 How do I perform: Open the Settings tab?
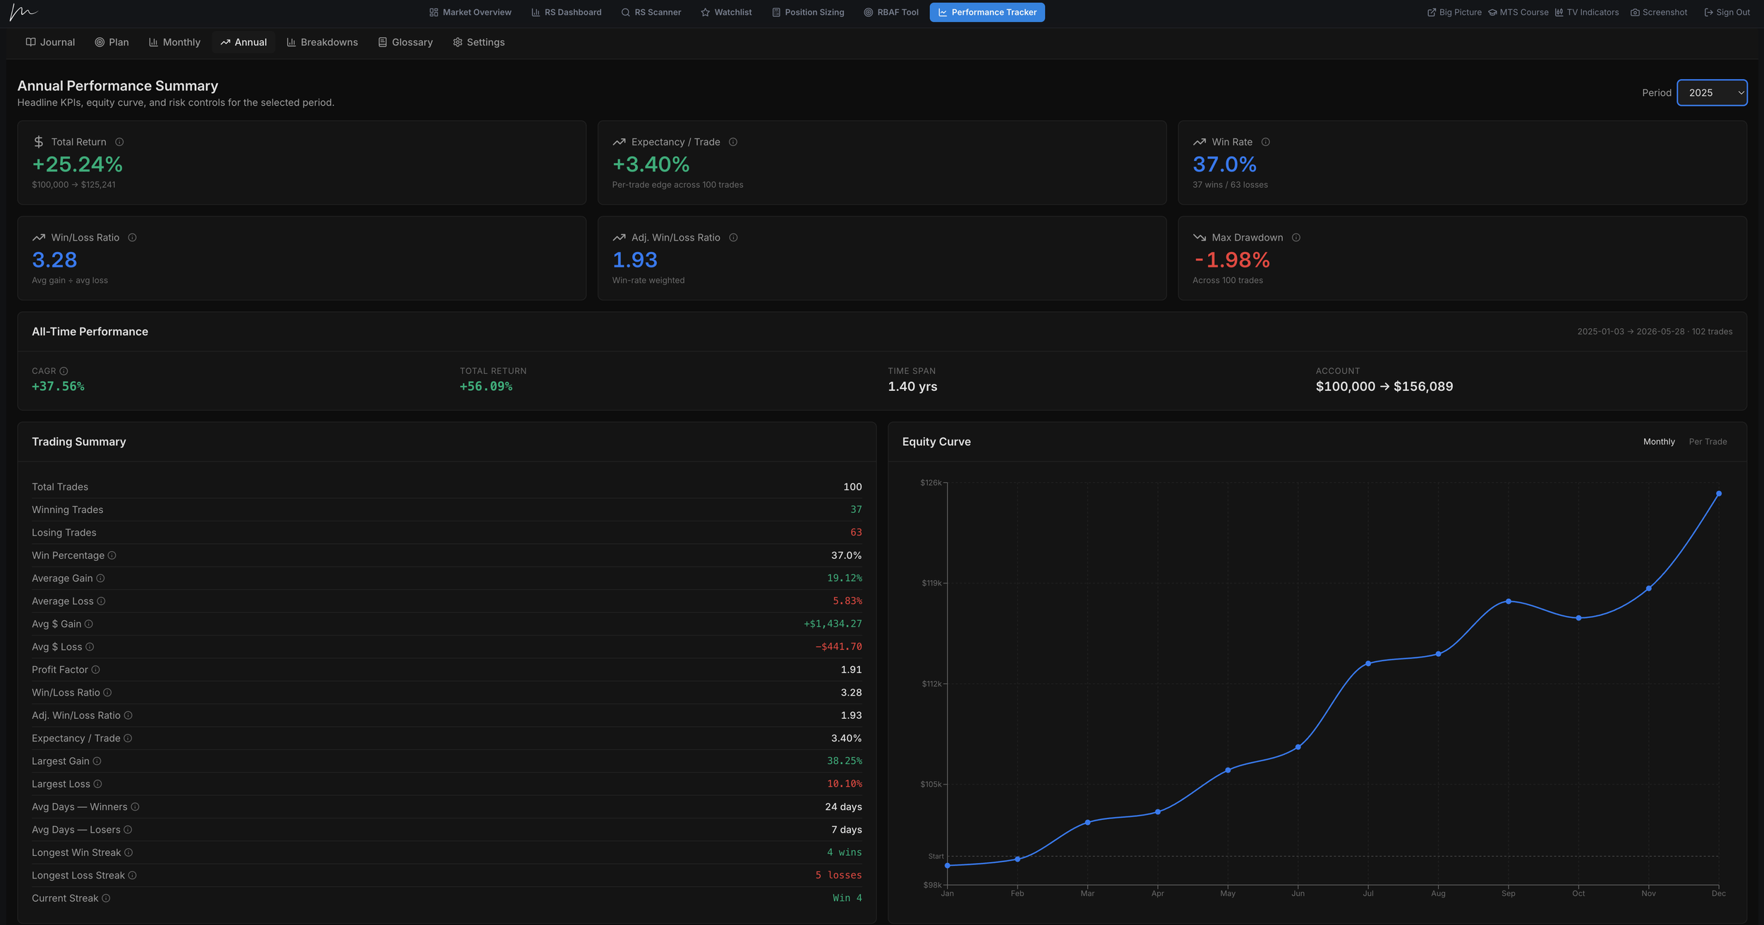pyautogui.click(x=478, y=42)
